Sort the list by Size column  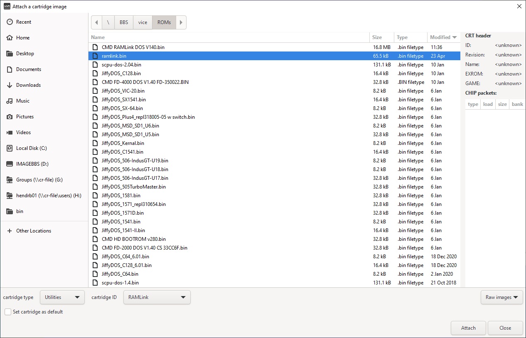pyautogui.click(x=381, y=37)
